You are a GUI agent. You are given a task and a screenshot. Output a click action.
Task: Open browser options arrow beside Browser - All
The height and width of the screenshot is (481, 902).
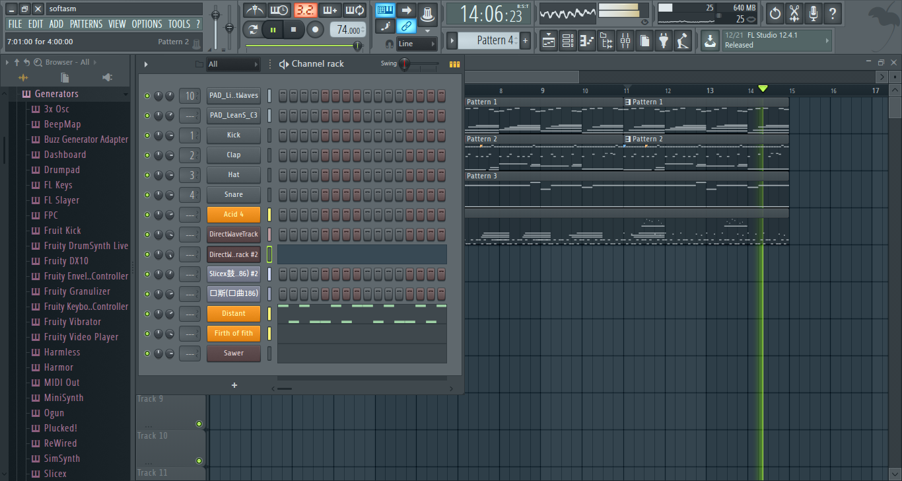[x=95, y=62]
